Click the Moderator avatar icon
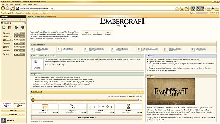The height and width of the screenshot is (124, 220). pos(3,121)
